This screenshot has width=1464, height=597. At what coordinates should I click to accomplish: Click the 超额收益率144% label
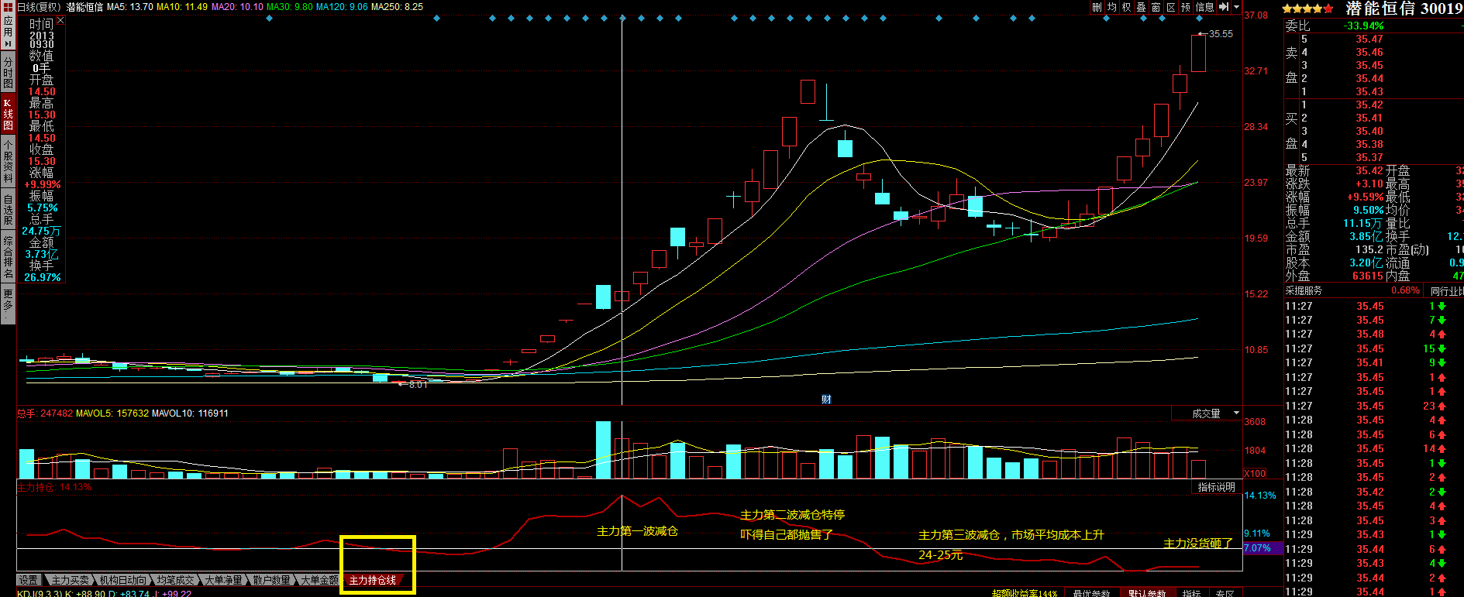pos(1025,593)
